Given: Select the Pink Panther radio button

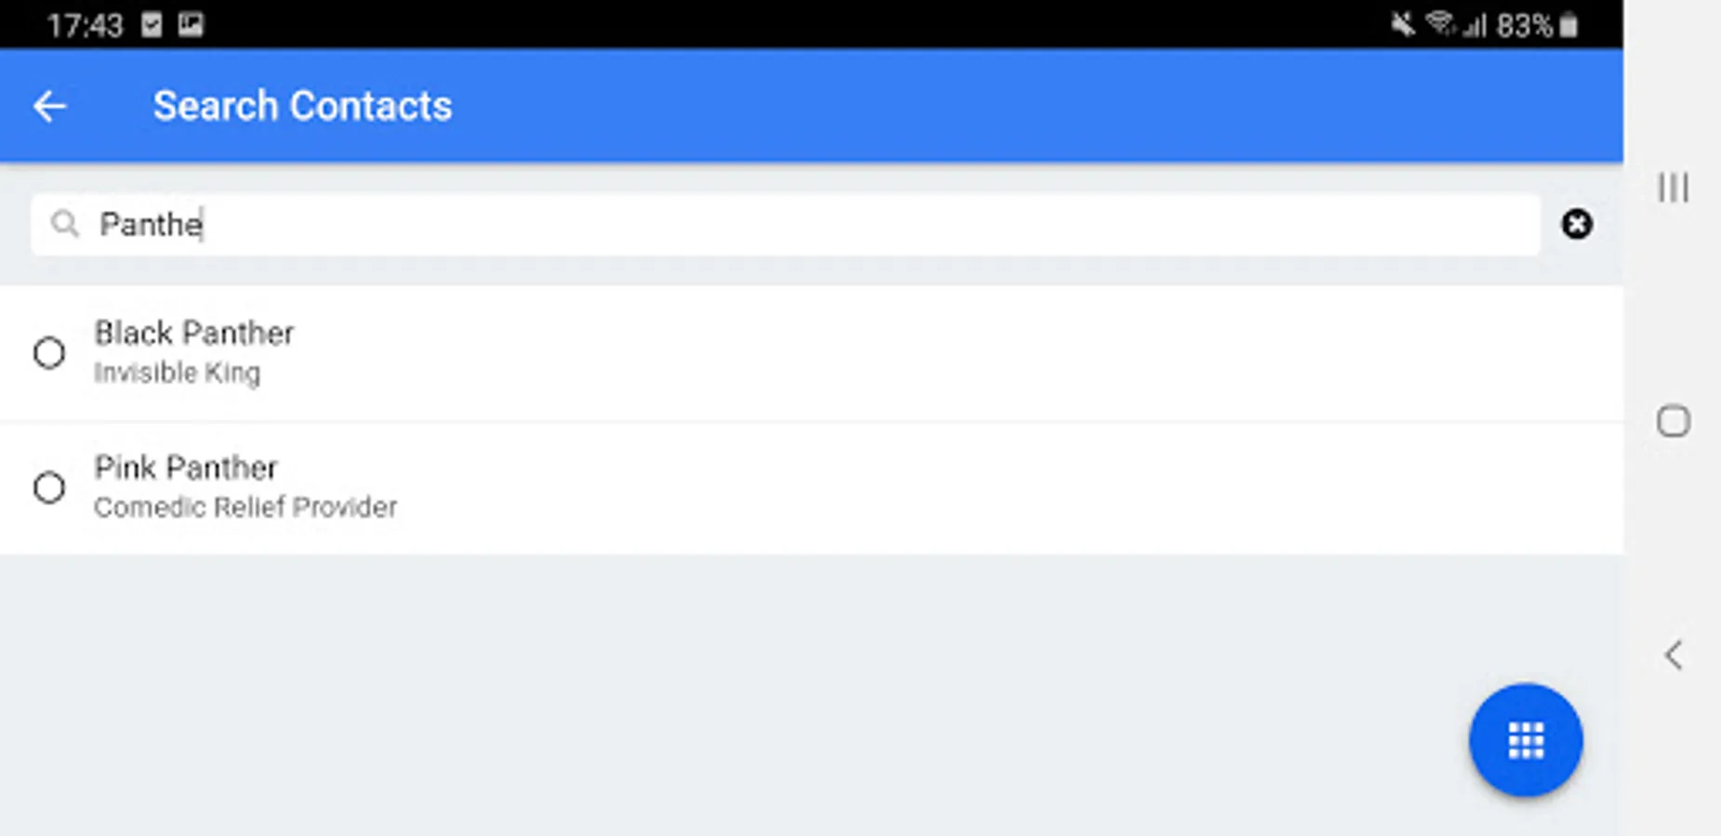Looking at the screenshot, I should coord(49,488).
